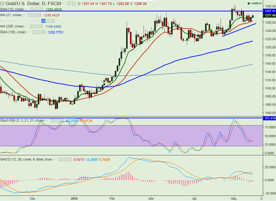
Task: Open Stoch RSI settings gear
Action: 57,121
